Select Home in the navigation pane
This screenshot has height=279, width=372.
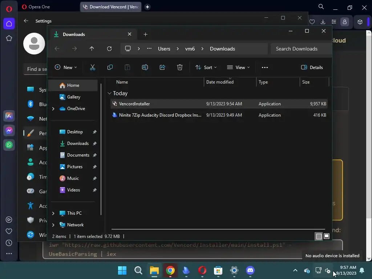[x=73, y=85]
